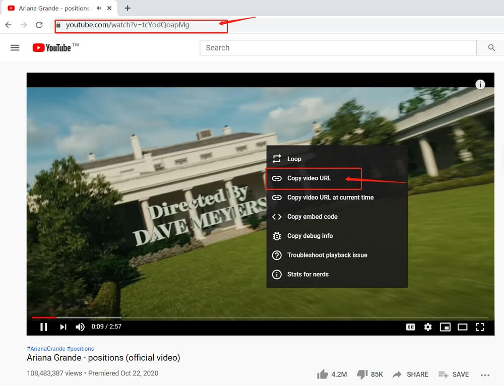
Task: Click the SAVE to playlist button
Action: coord(454,374)
